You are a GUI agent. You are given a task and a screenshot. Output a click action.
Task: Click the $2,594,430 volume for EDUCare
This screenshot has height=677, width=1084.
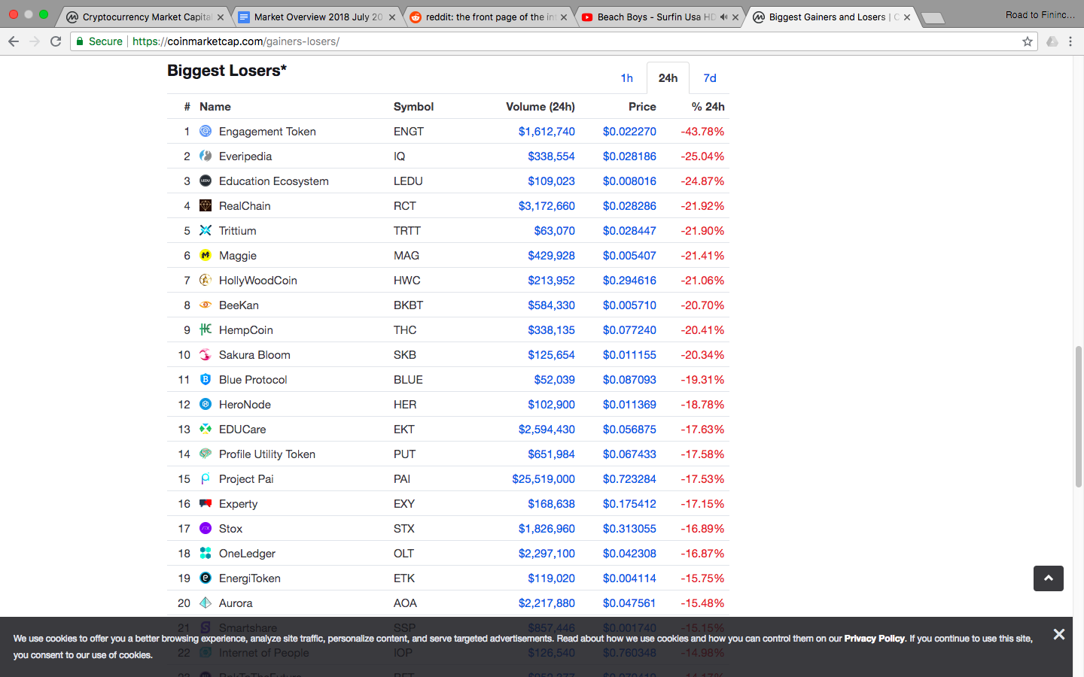(547, 430)
